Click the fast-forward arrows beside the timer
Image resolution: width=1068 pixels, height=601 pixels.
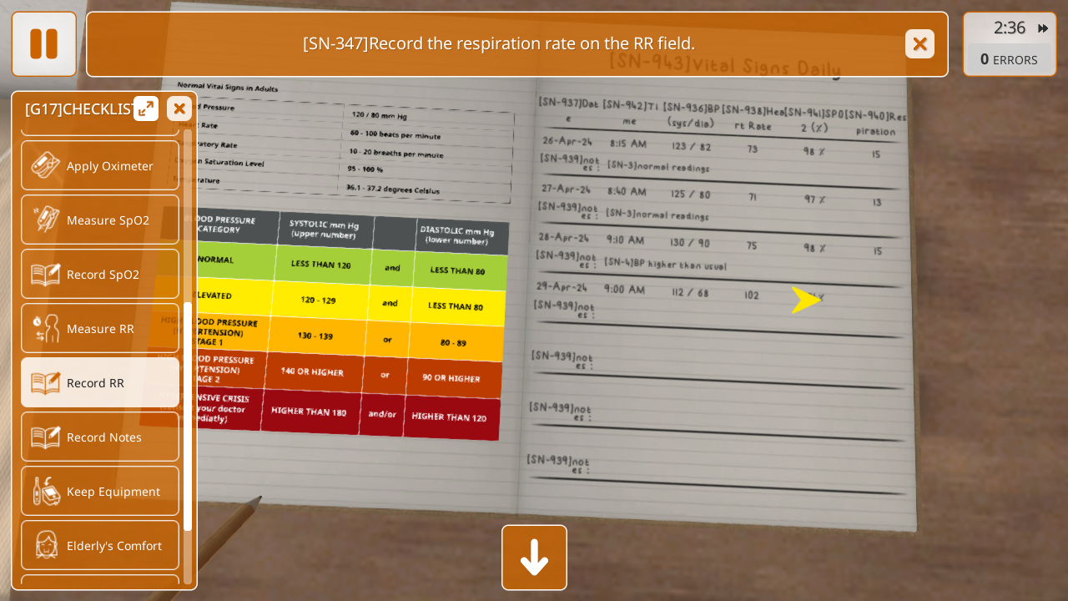[1043, 28]
